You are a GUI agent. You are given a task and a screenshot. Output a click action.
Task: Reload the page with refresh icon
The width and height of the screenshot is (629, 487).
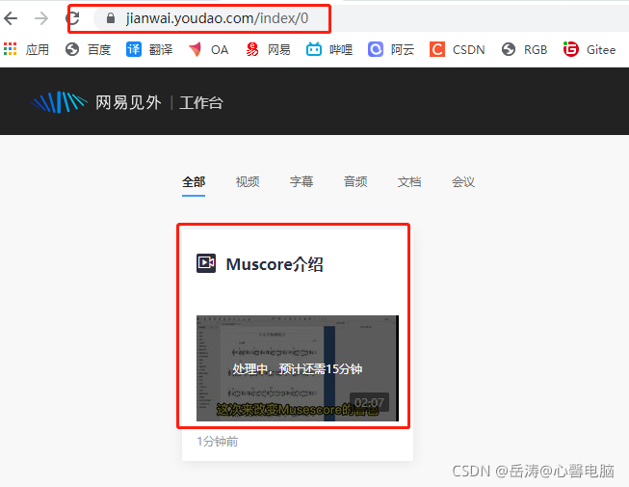[73, 18]
